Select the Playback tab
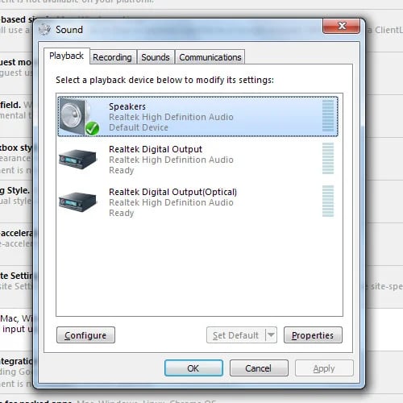Screen dimensions: 403x403 pos(67,56)
